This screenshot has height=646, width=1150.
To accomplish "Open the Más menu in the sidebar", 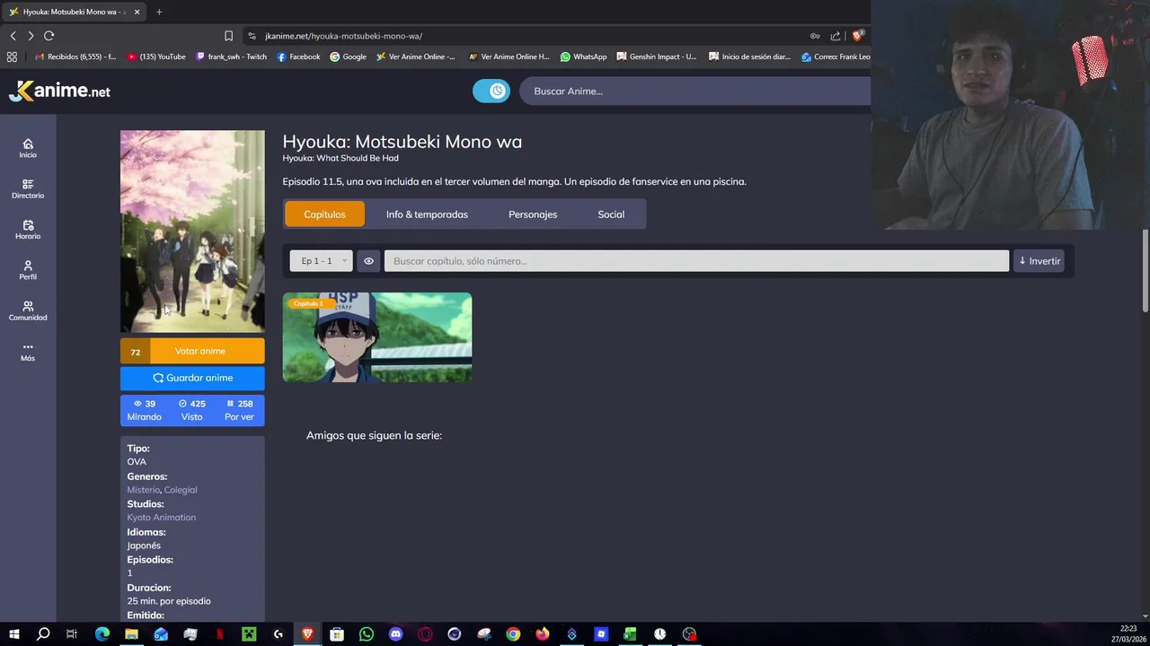I will pos(28,352).
